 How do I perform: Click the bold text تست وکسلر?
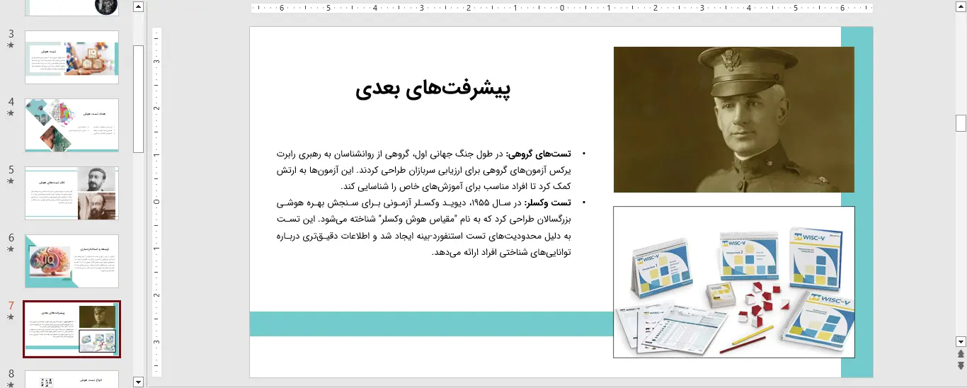[x=546, y=202]
